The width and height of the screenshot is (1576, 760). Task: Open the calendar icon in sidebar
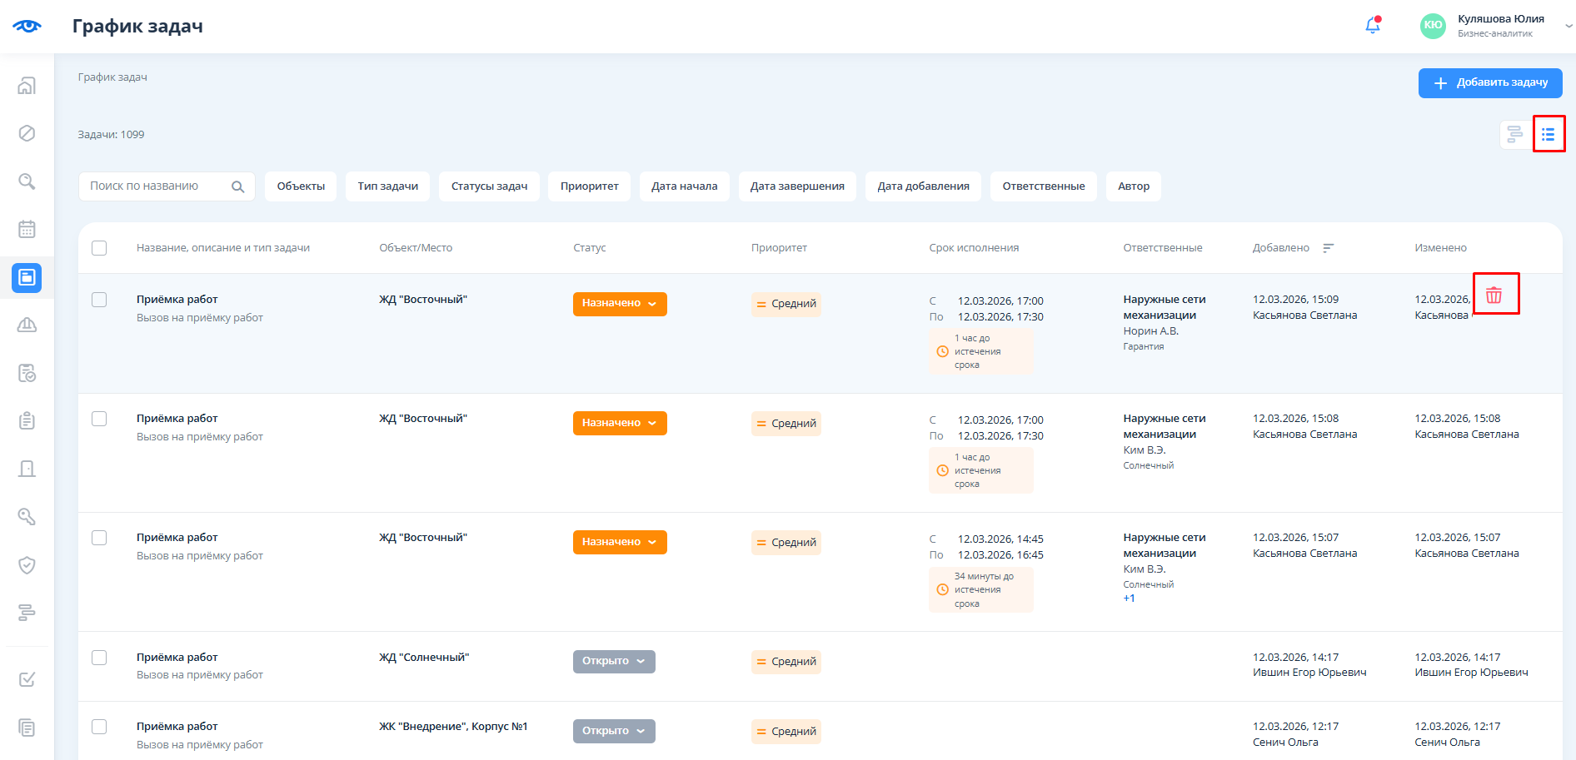tap(27, 229)
